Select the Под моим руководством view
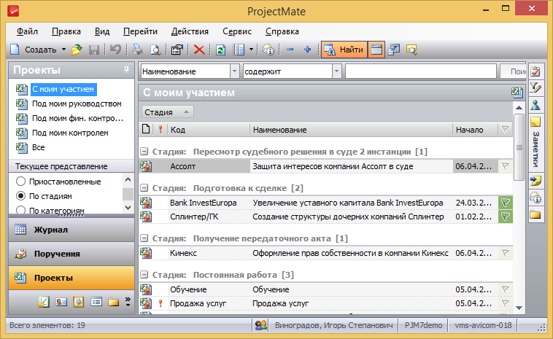This screenshot has height=339, width=553. click(x=77, y=104)
